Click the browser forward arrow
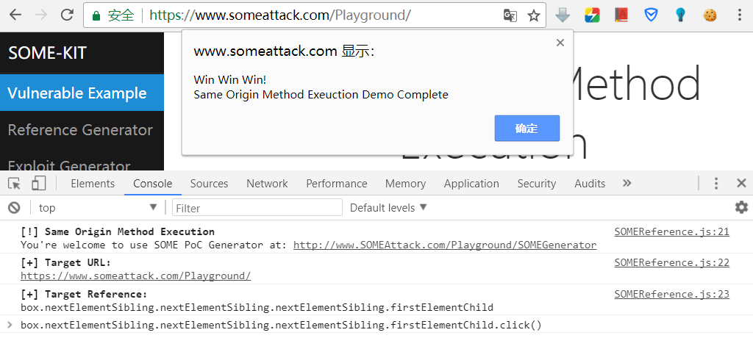The height and width of the screenshot is (338, 753). click(41, 15)
